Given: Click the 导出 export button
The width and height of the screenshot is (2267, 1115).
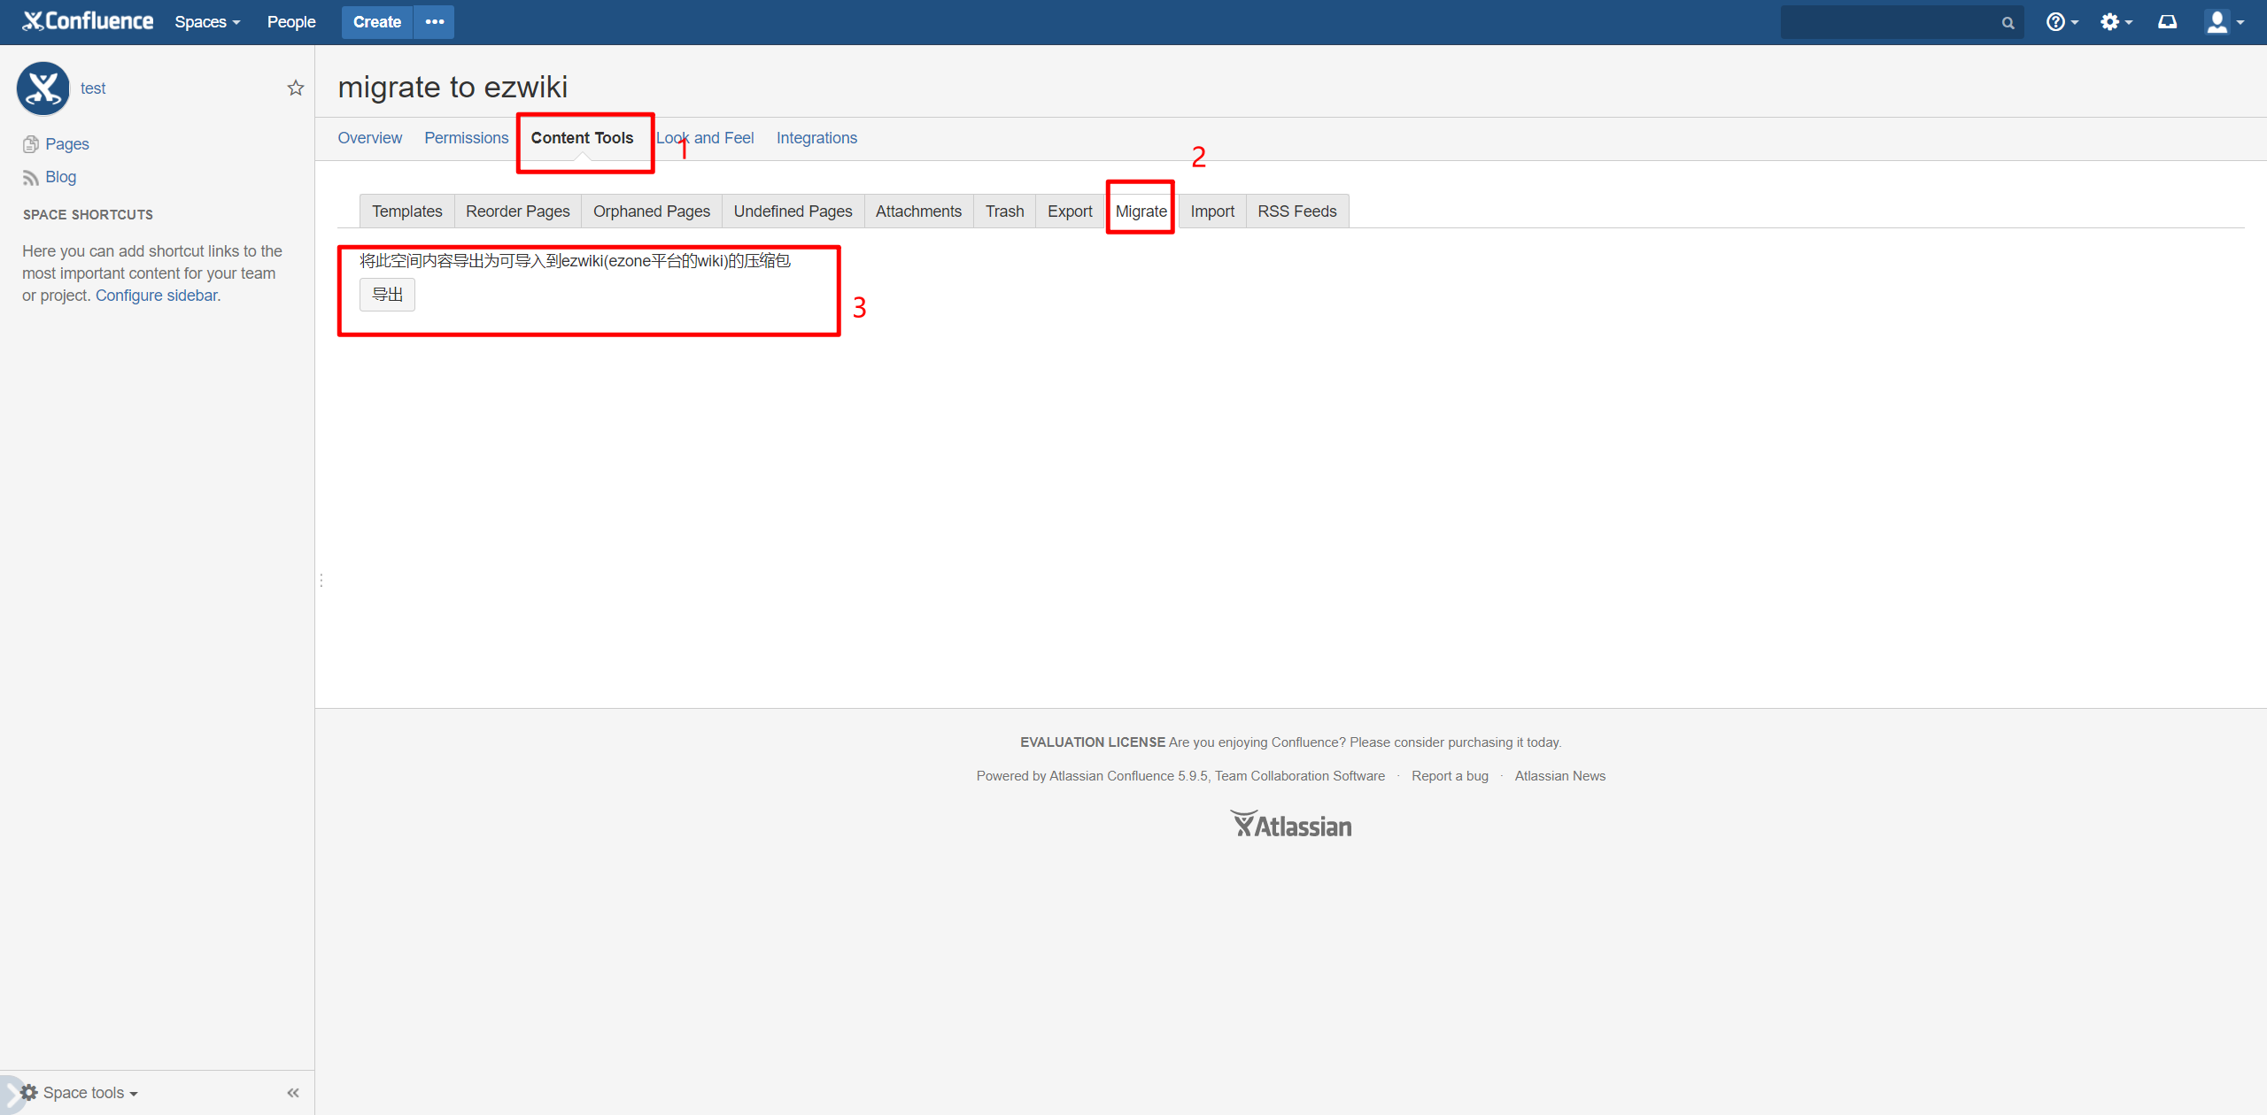Looking at the screenshot, I should coord(384,293).
